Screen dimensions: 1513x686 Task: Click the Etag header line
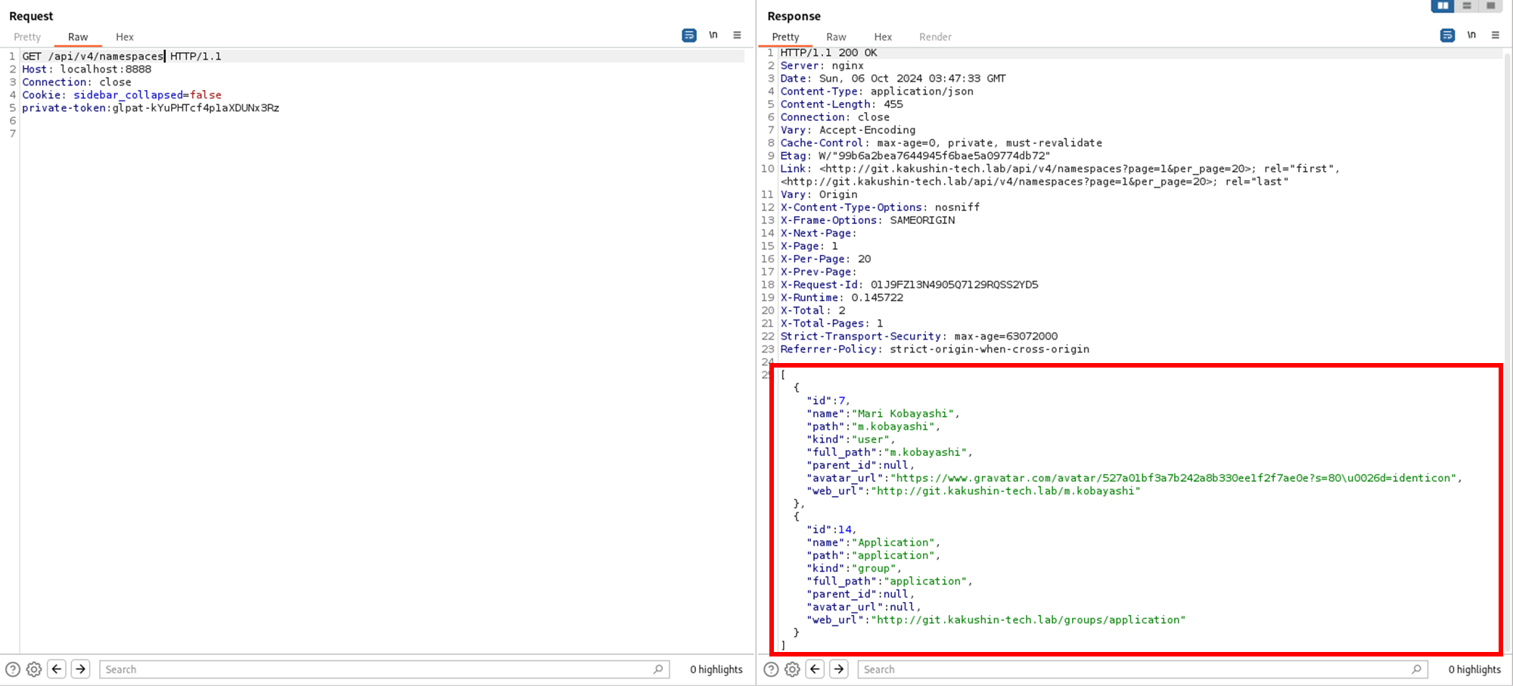[915, 155]
